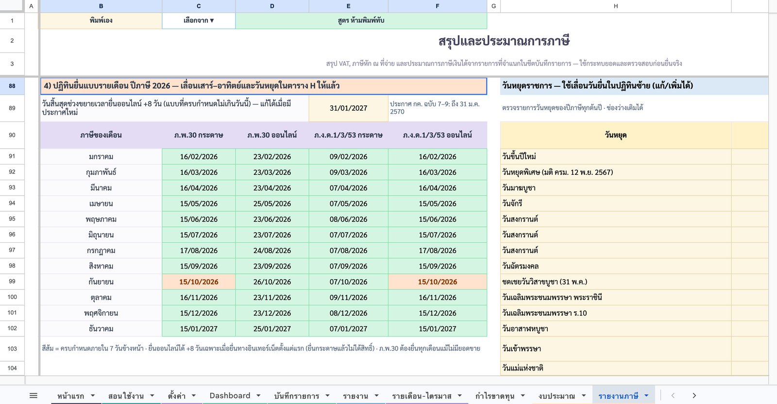Select the 31/01/2027 deadline date cell
Image resolution: width=777 pixels, height=404 pixels.
tap(348, 108)
